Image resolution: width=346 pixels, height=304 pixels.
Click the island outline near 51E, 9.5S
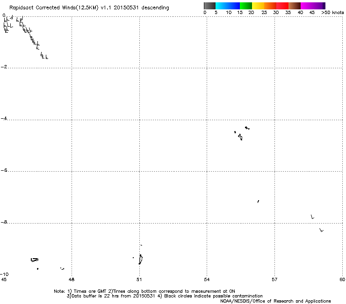coord(141,260)
